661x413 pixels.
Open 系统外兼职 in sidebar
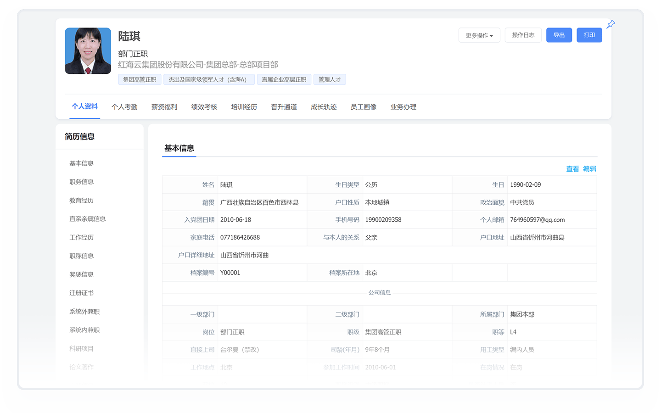84,312
